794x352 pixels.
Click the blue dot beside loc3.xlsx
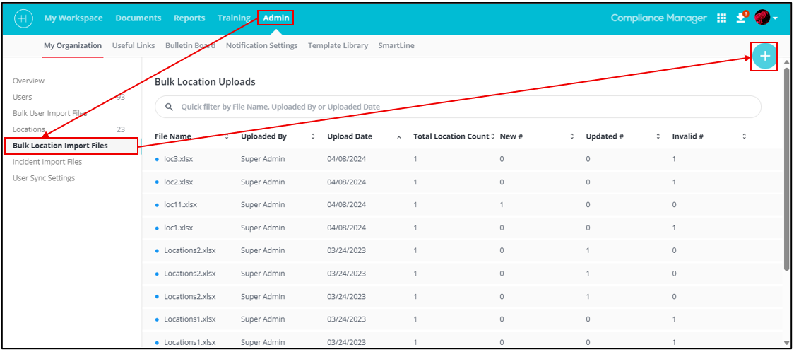pyautogui.click(x=157, y=160)
